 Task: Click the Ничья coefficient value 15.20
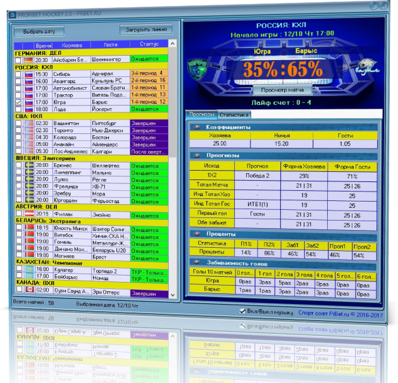tap(282, 143)
